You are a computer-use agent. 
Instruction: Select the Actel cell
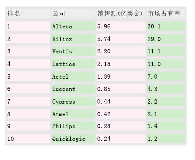[73, 76]
